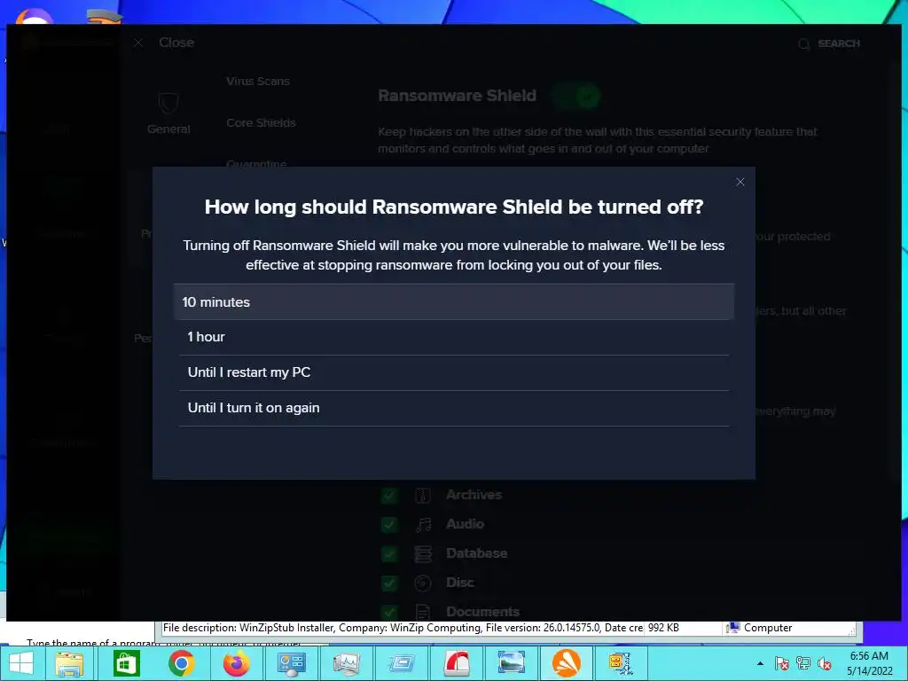Open File Explorer from the taskbar
The image size is (908, 681).
69,663
